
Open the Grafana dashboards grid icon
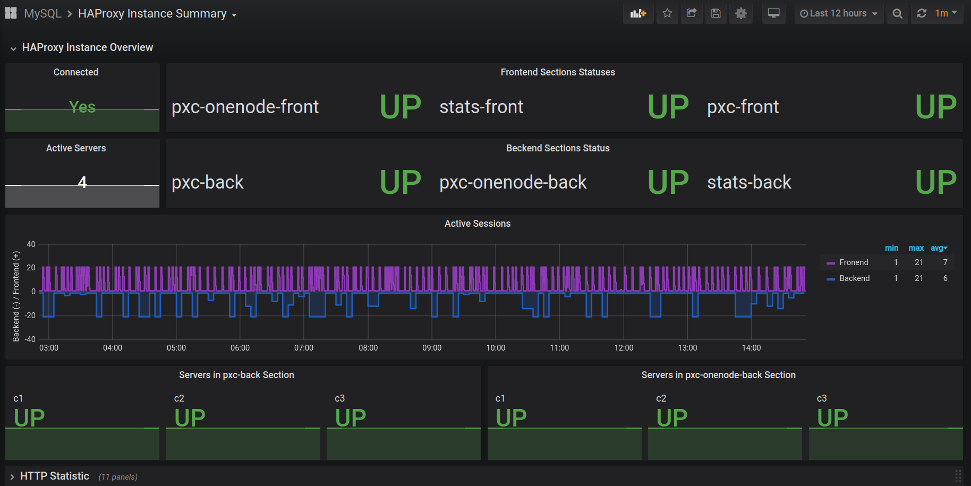tap(11, 13)
